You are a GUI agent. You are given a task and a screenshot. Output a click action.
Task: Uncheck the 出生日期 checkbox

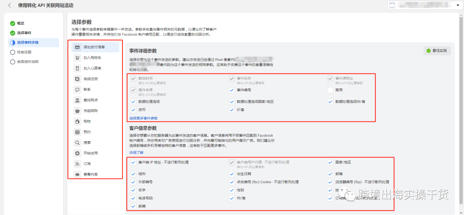pos(232,174)
